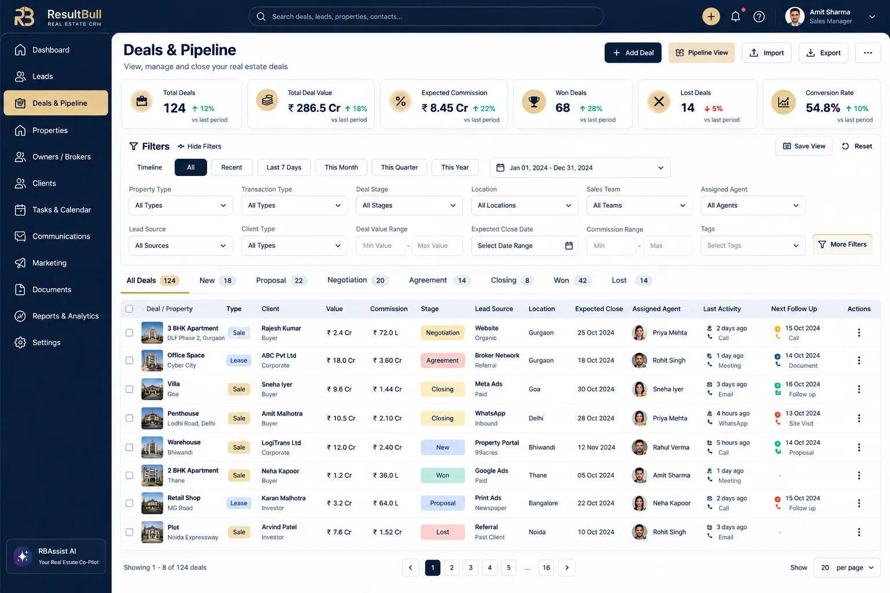This screenshot has width=890, height=593.
Task: Toggle the select-all checkbox in table header
Action: click(x=129, y=309)
